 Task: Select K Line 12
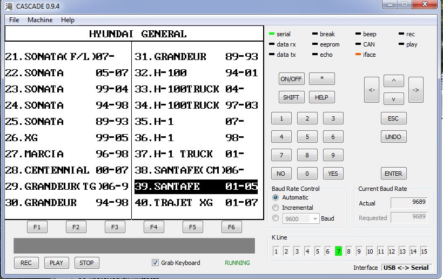(x=392, y=251)
